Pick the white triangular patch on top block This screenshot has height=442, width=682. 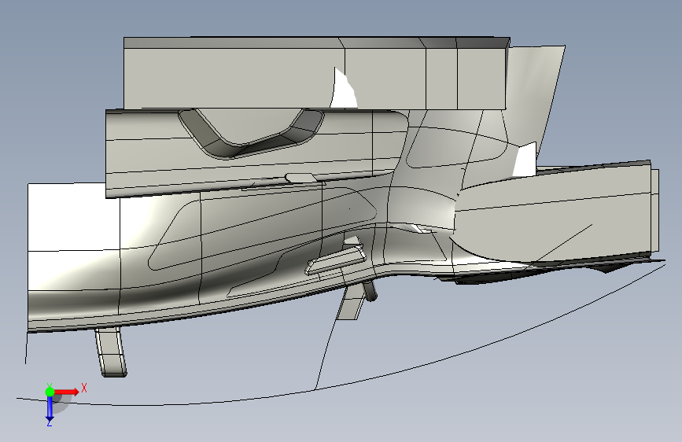pyautogui.click(x=344, y=89)
